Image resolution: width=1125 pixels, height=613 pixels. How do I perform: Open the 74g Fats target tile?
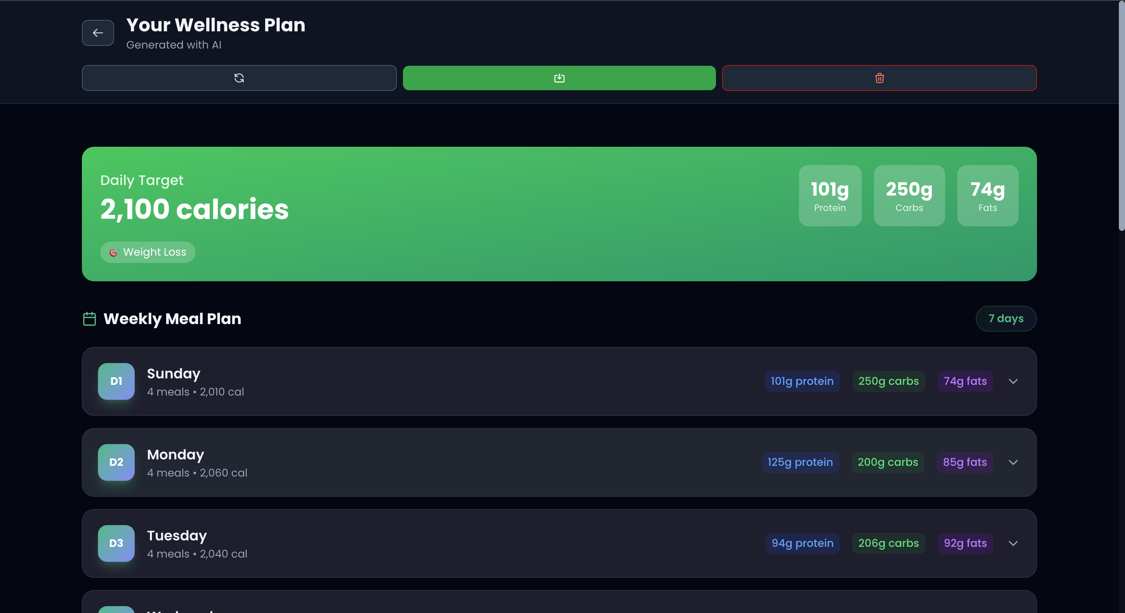tap(987, 195)
